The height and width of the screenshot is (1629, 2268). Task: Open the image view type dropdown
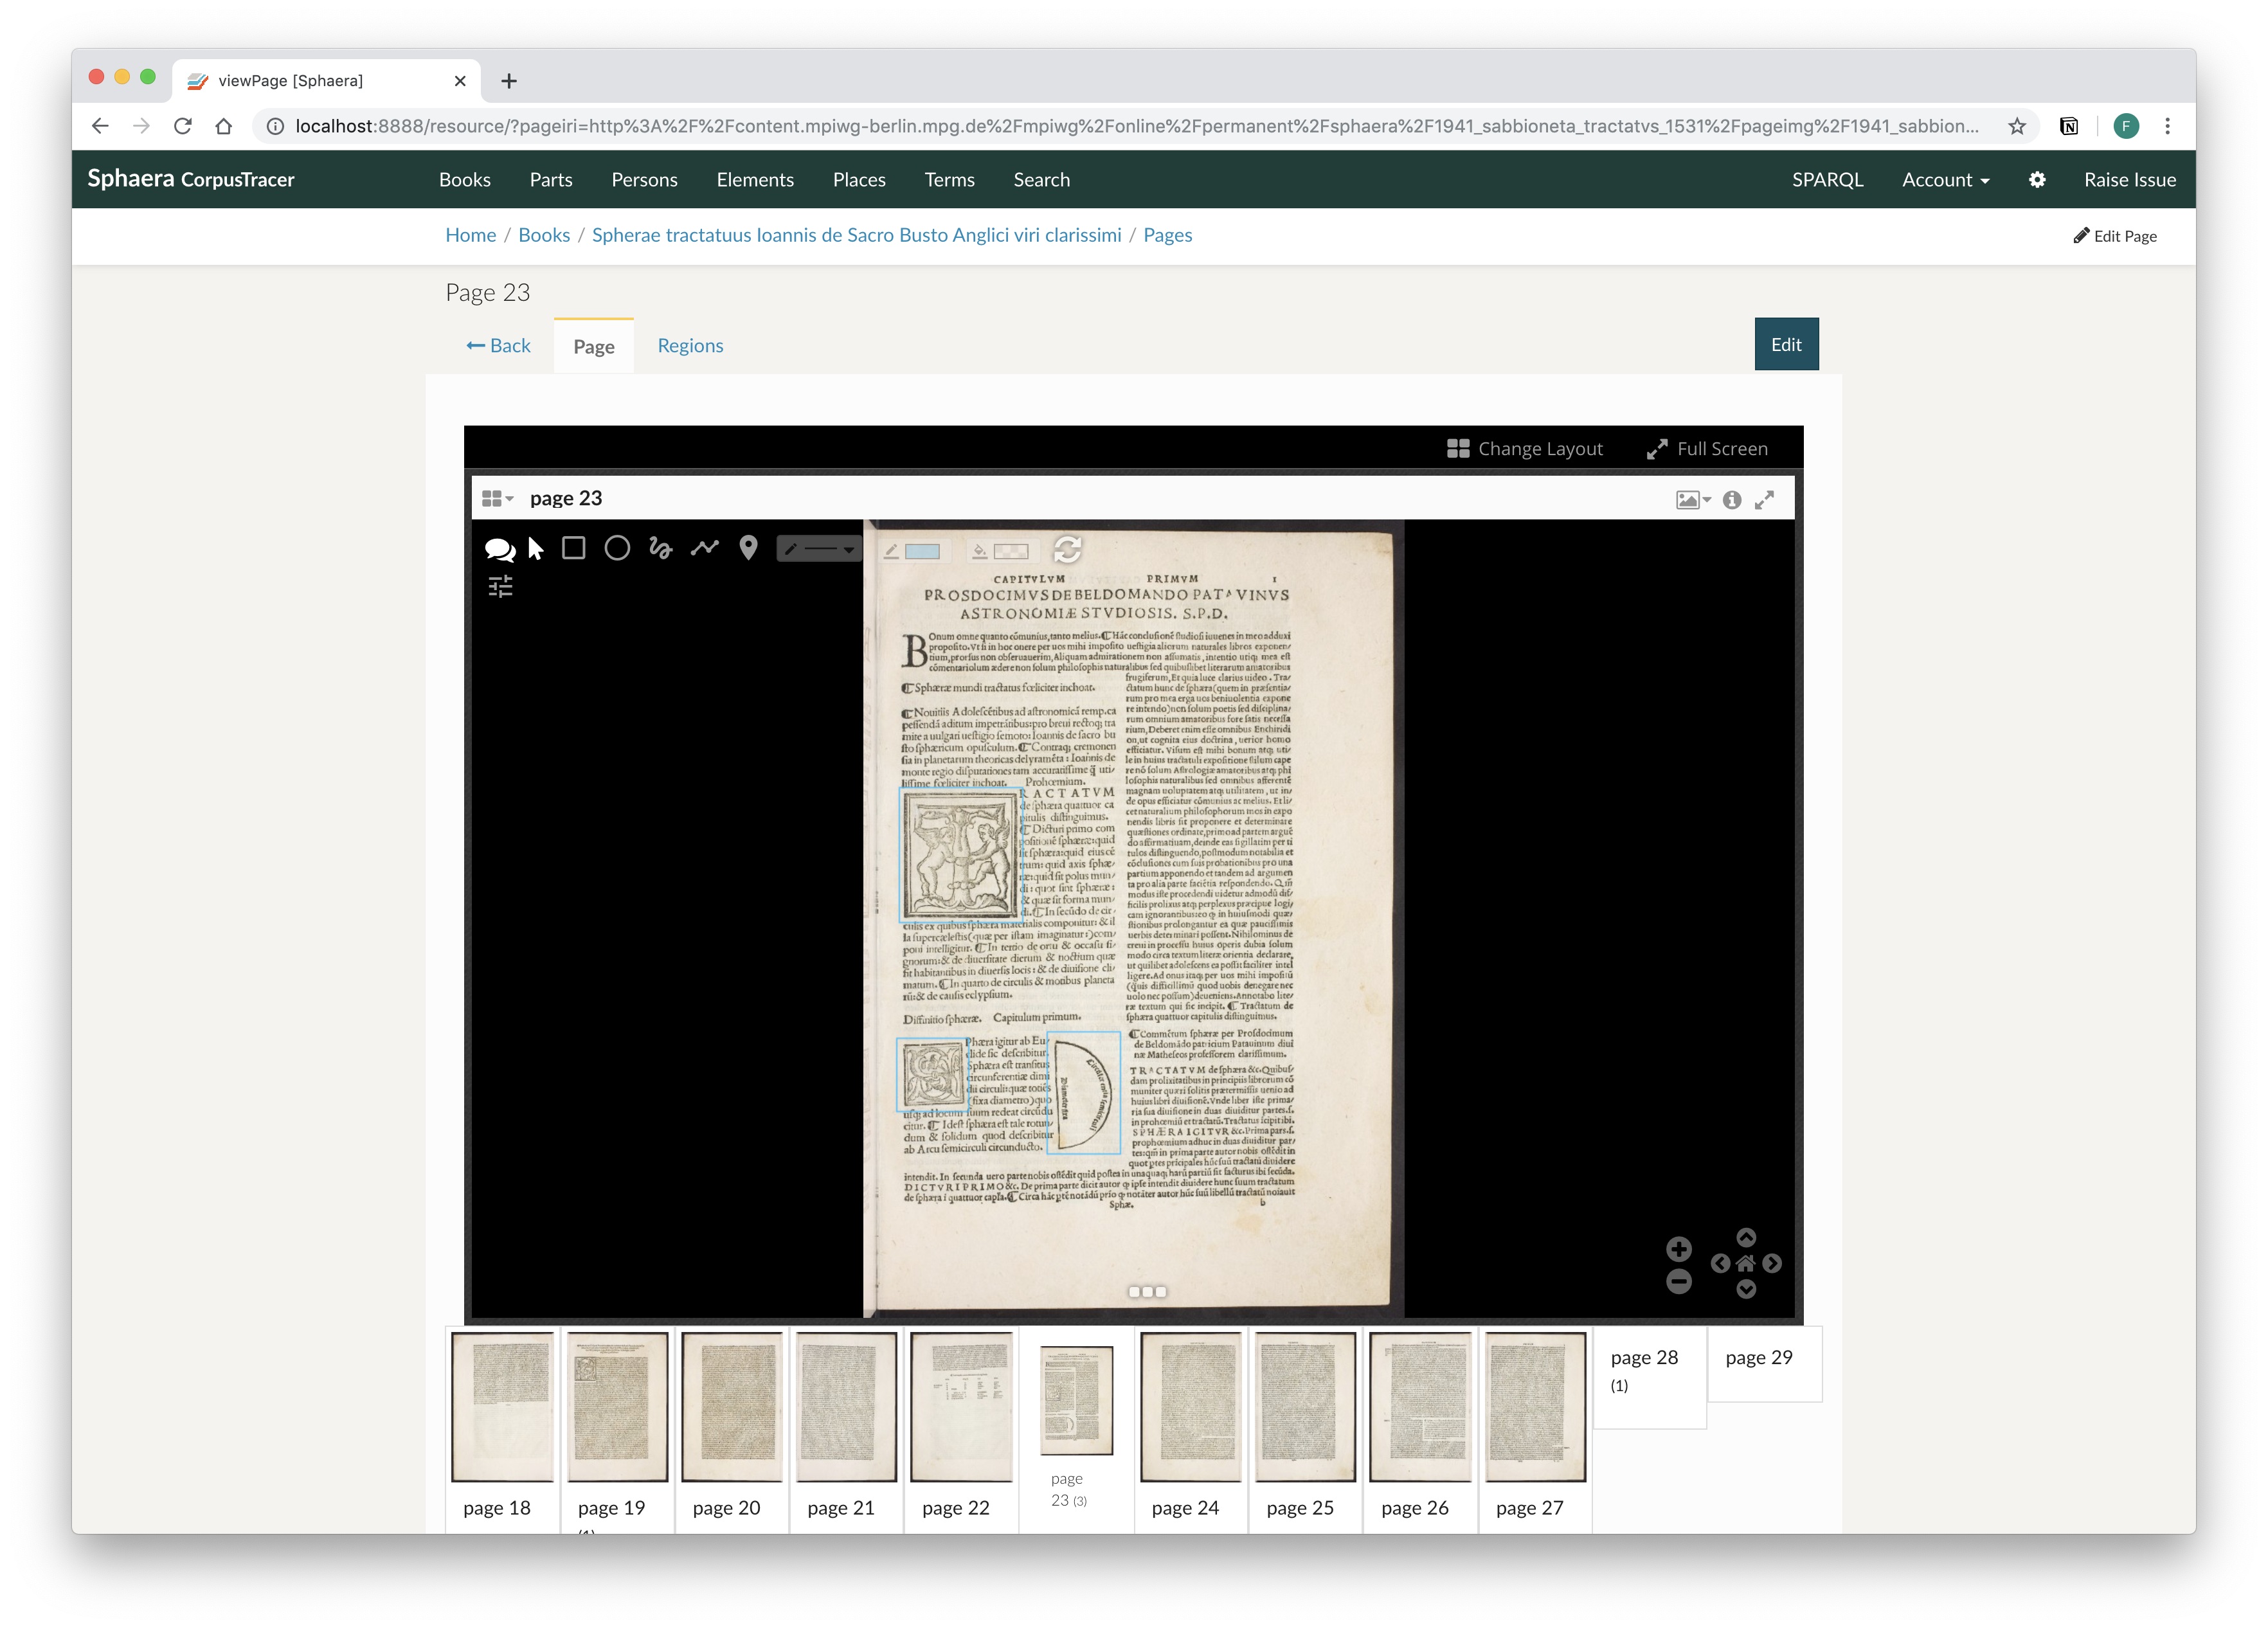(1693, 499)
